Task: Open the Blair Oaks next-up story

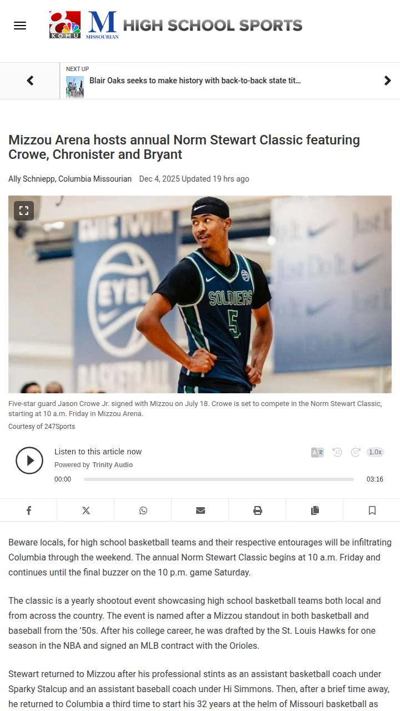Action: (x=195, y=81)
